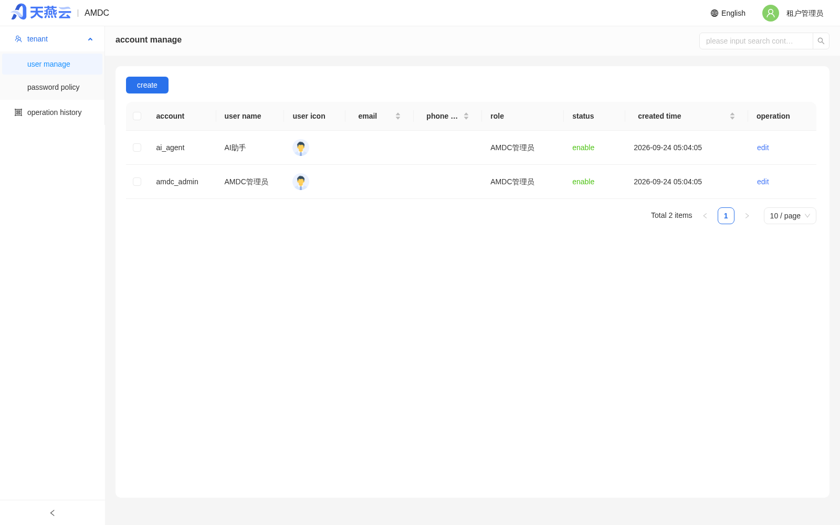Sort by the email column arrows
The height and width of the screenshot is (525, 840).
click(x=398, y=116)
